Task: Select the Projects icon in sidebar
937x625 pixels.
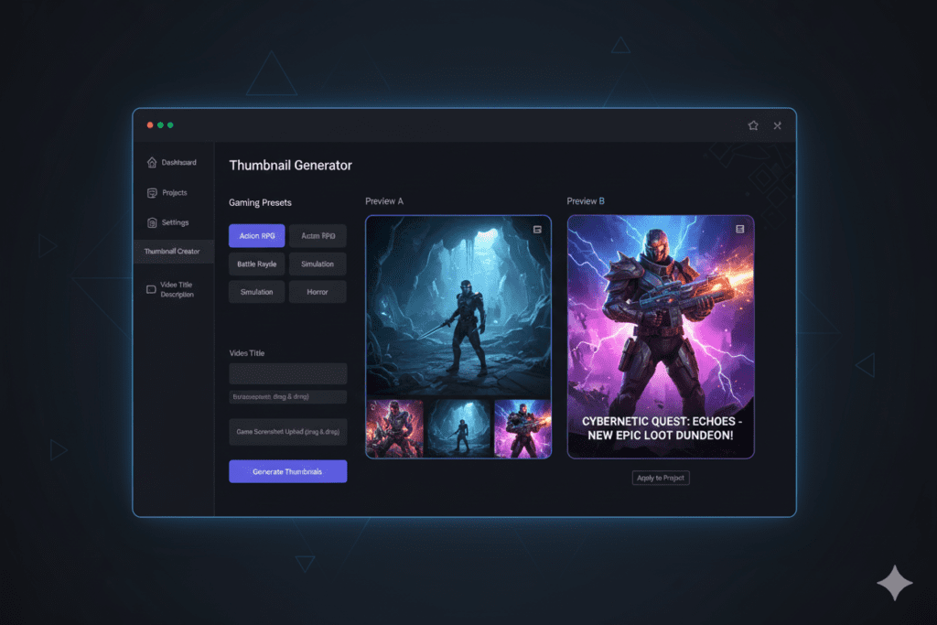Action: pyautogui.click(x=152, y=192)
